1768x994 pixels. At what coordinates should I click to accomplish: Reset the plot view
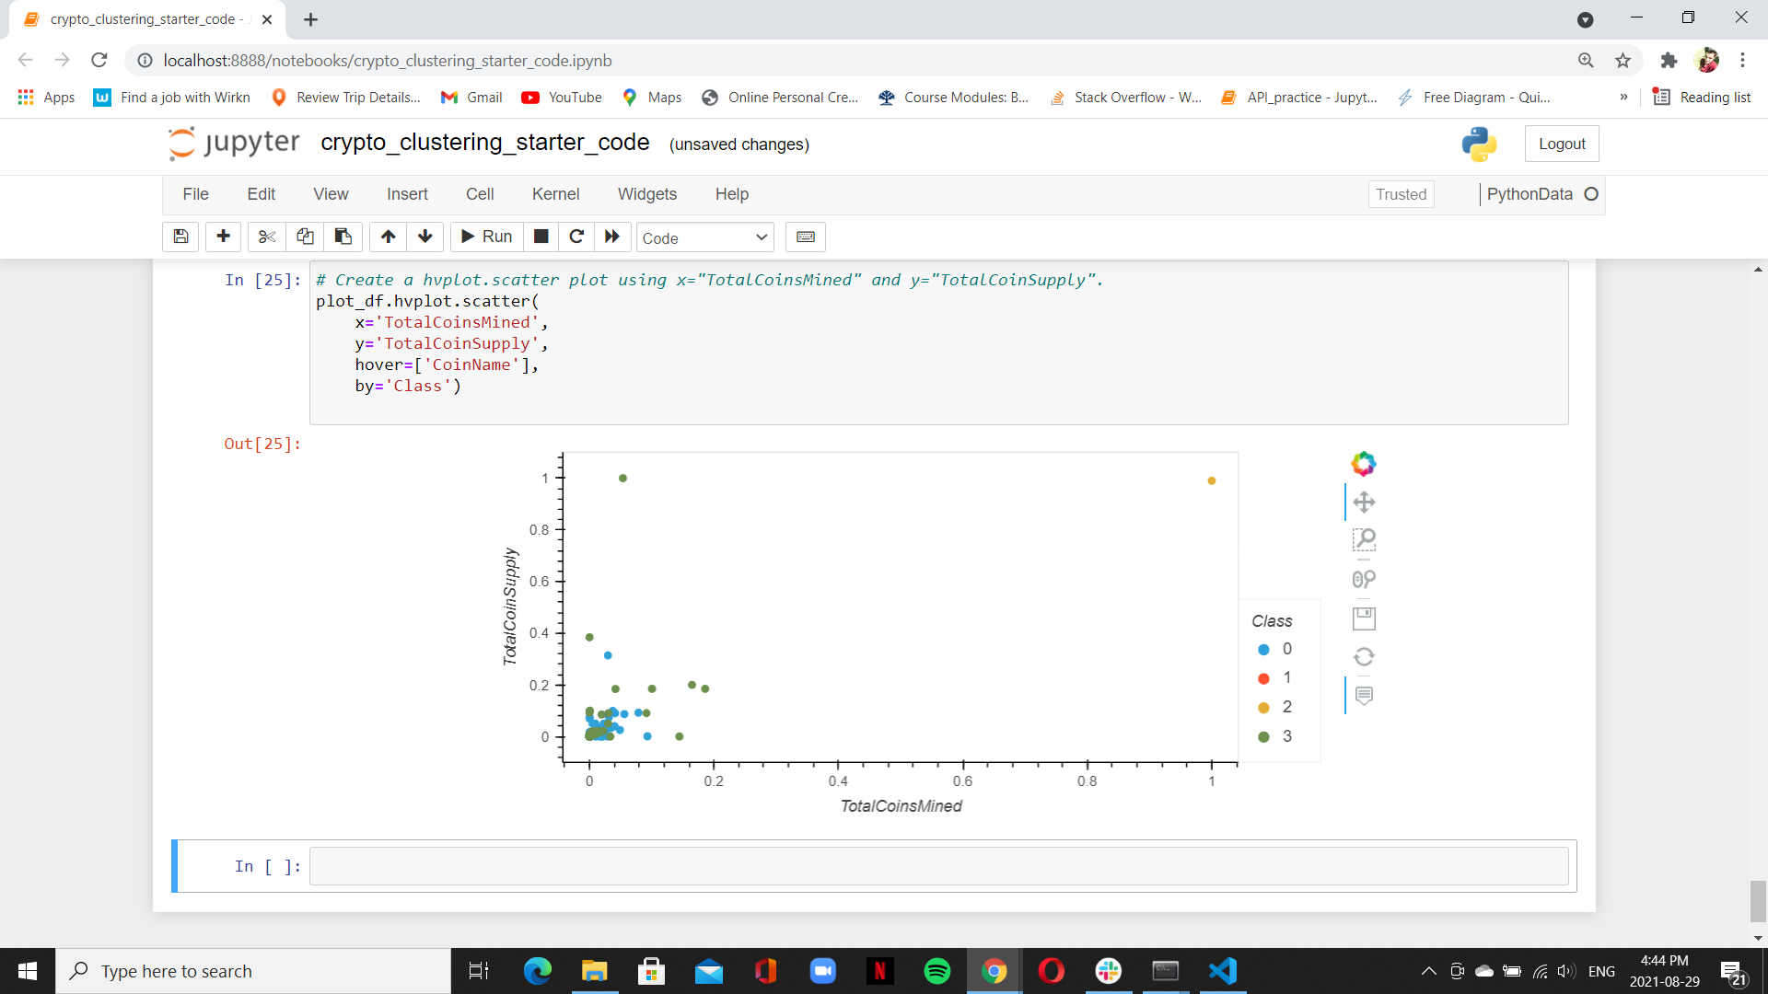tap(1364, 656)
